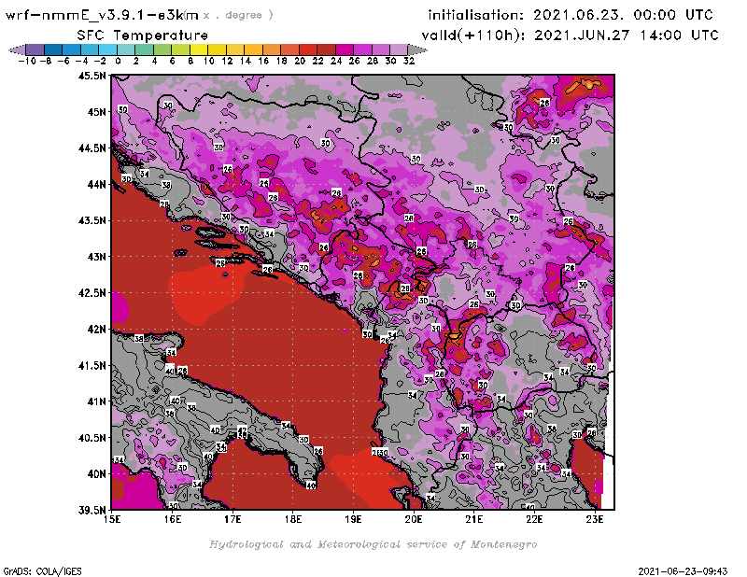Click the GrADS: COLA/IGES credit text
This screenshot has width=747, height=577.
pos(42,571)
